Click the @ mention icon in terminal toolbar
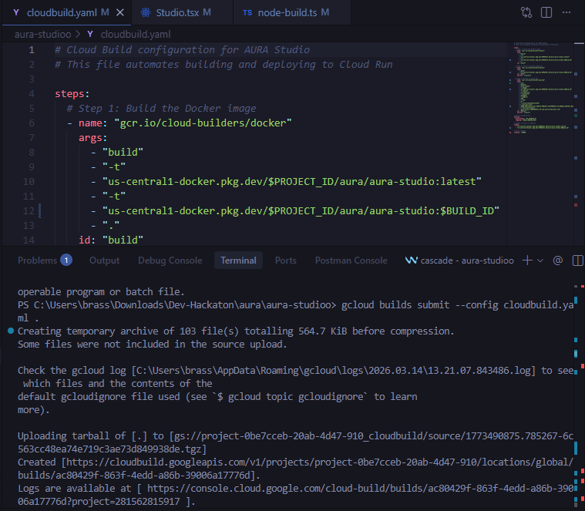The width and height of the screenshot is (585, 511). coord(558,261)
